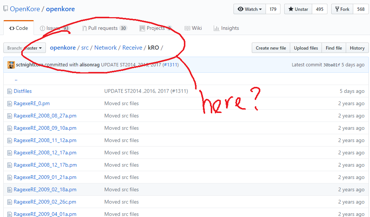Screen dimensions: 370x217
Task: Click Upload files button
Action: tap(306, 48)
